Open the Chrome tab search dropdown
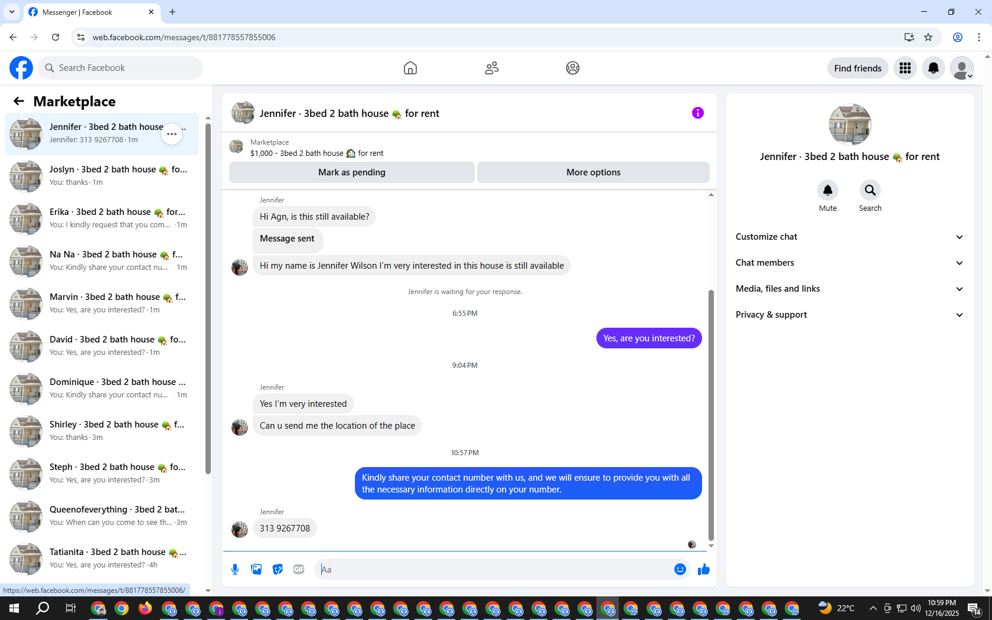992x620 pixels. tap(12, 12)
